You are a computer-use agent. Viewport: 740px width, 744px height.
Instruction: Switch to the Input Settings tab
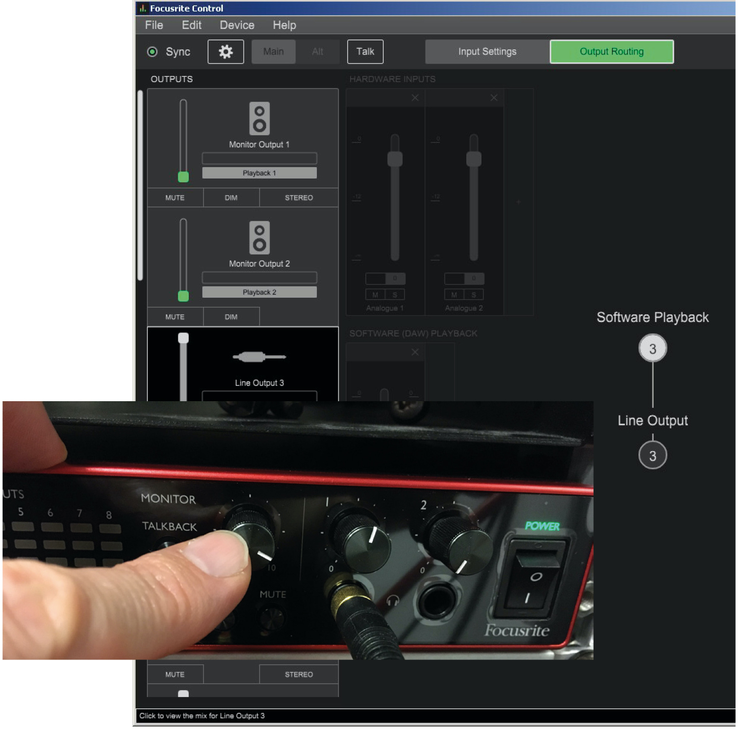point(487,51)
